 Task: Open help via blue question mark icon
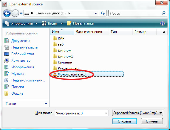(x=163, y=23)
